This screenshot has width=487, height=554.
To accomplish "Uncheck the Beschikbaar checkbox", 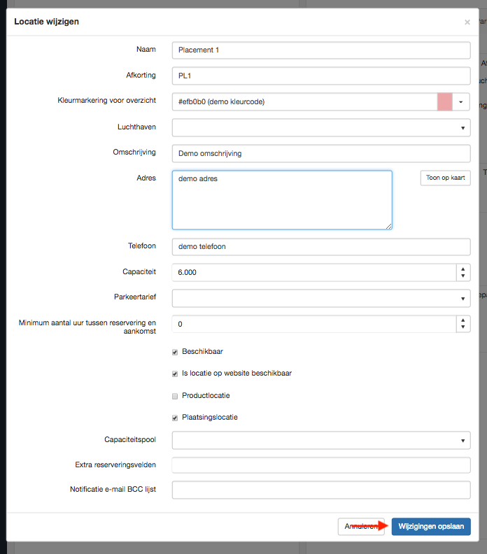I will tap(175, 353).
